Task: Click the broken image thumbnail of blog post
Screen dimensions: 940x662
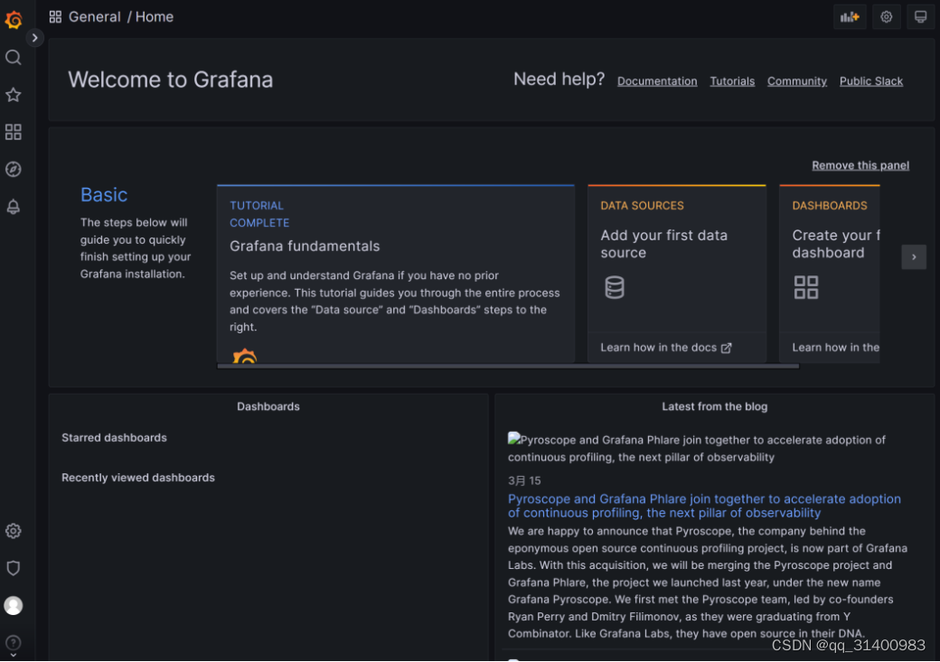Action: pos(513,439)
